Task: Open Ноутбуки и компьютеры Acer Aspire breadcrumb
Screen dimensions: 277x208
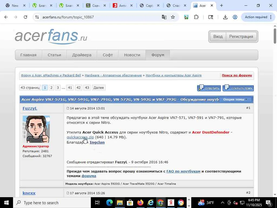Action: pos(174,75)
